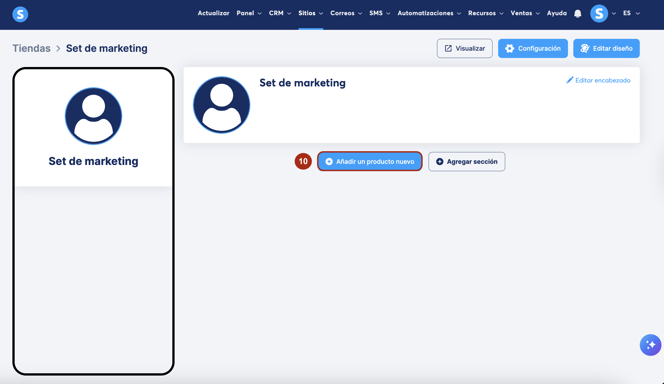664x384 pixels.
Task: Click Agregar sección button
Action: tap(467, 162)
